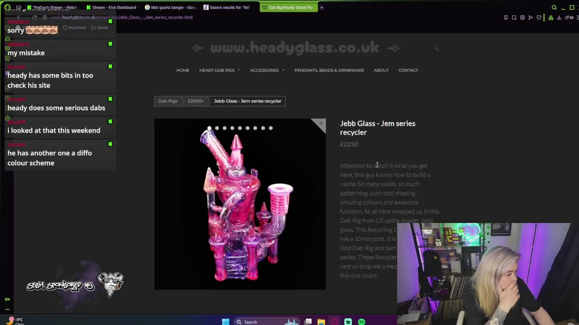Click the browser search tabs magnifier icon
Viewport: 579px width, 325px height.
pyautogui.click(x=554, y=7)
